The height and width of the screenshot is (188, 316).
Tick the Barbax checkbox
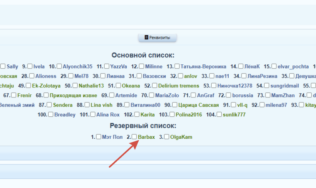pos(134,137)
